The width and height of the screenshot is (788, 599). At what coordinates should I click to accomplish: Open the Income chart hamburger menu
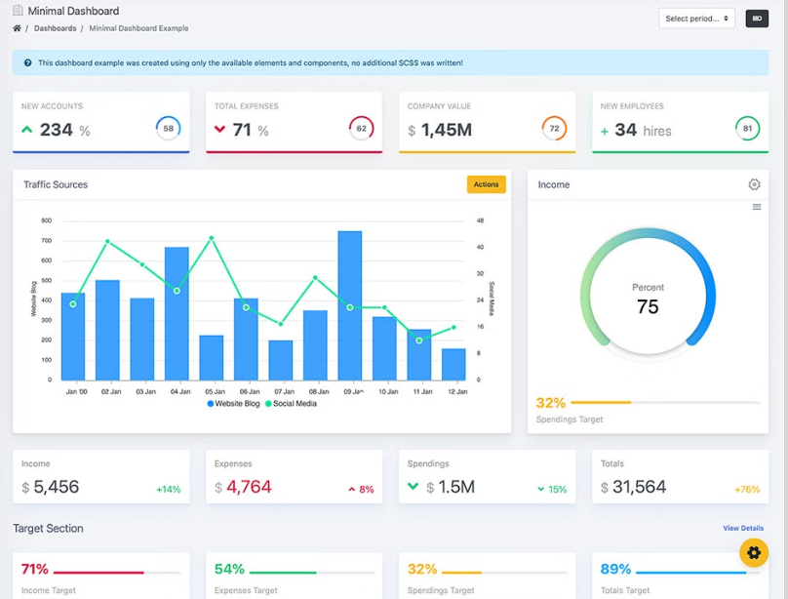click(x=757, y=207)
